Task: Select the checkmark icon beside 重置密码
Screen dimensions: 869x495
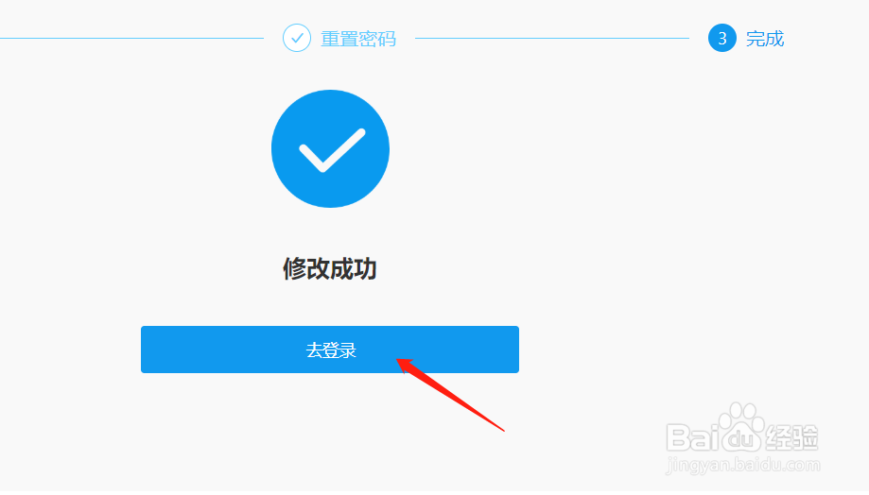Action: [297, 38]
